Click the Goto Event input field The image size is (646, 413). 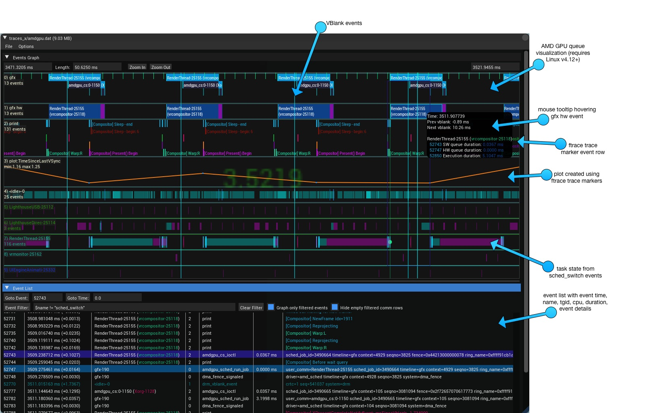(47, 298)
